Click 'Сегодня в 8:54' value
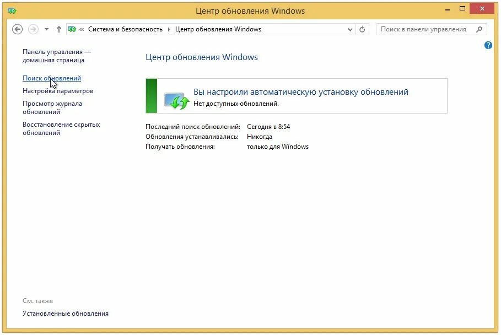This screenshot has width=501, height=335. point(268,127)
